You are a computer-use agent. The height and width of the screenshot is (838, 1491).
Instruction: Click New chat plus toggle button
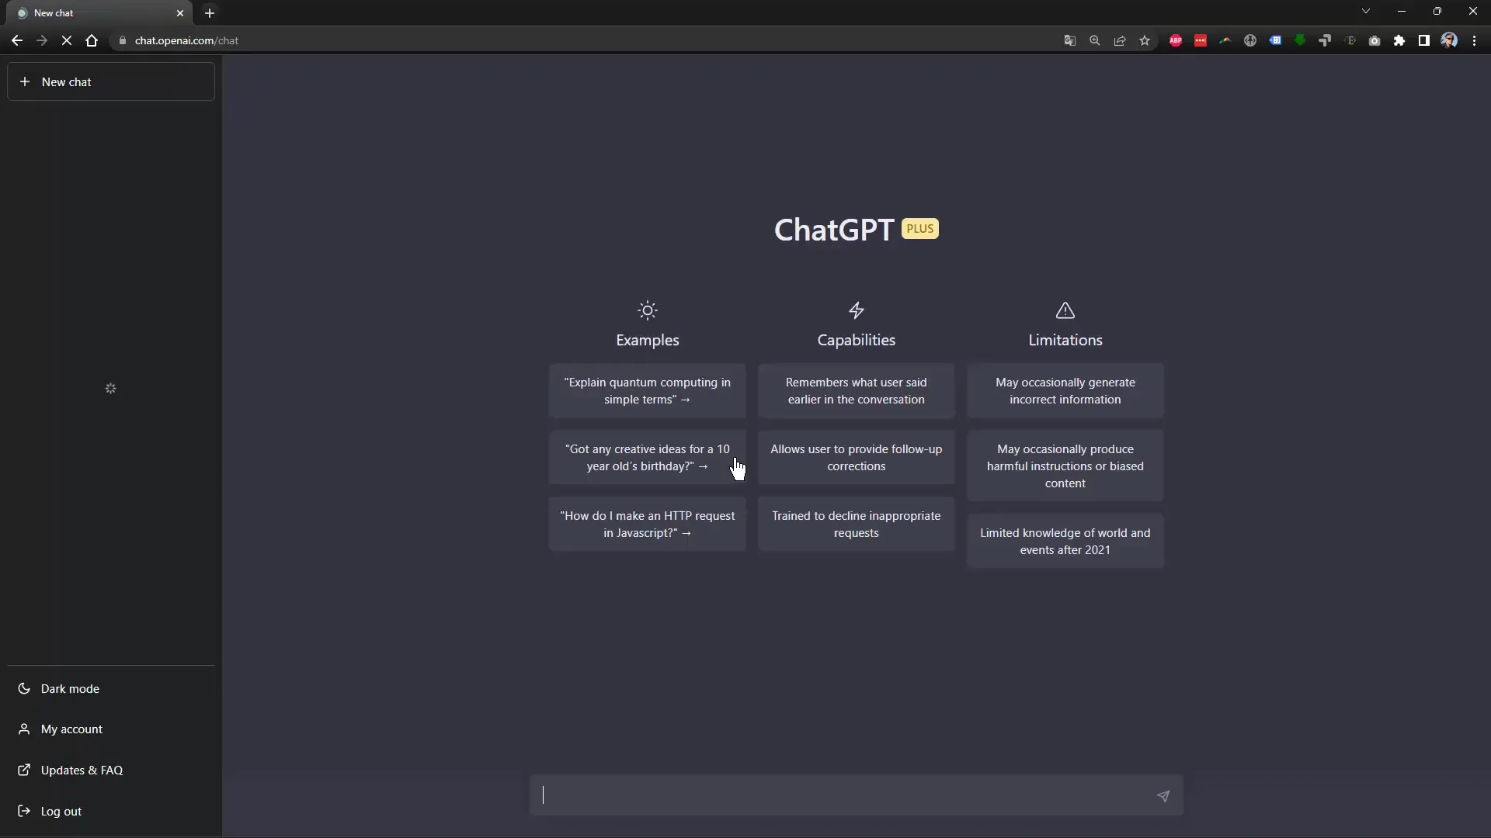[x=112, y=81]
